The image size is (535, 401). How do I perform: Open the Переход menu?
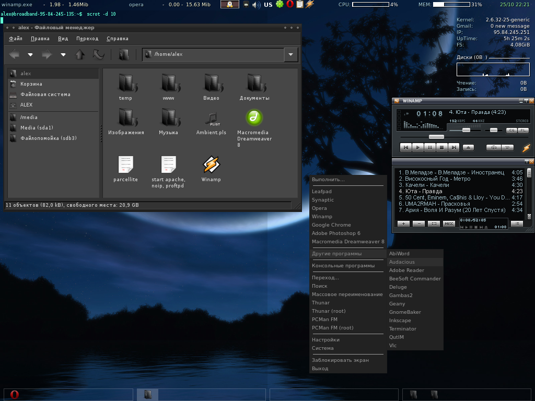[x=87, y=39]
